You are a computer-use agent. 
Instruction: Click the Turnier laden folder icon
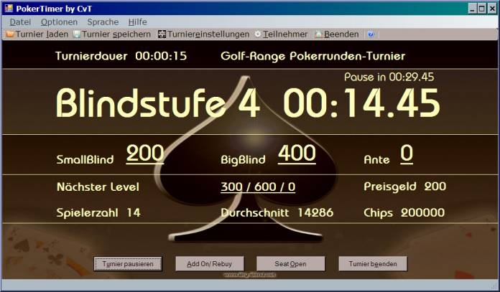click(x=10, y=34)
